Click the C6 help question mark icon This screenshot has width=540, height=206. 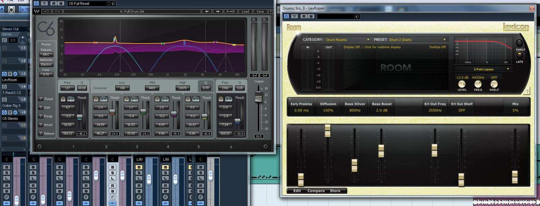click(x=270, y=12)
